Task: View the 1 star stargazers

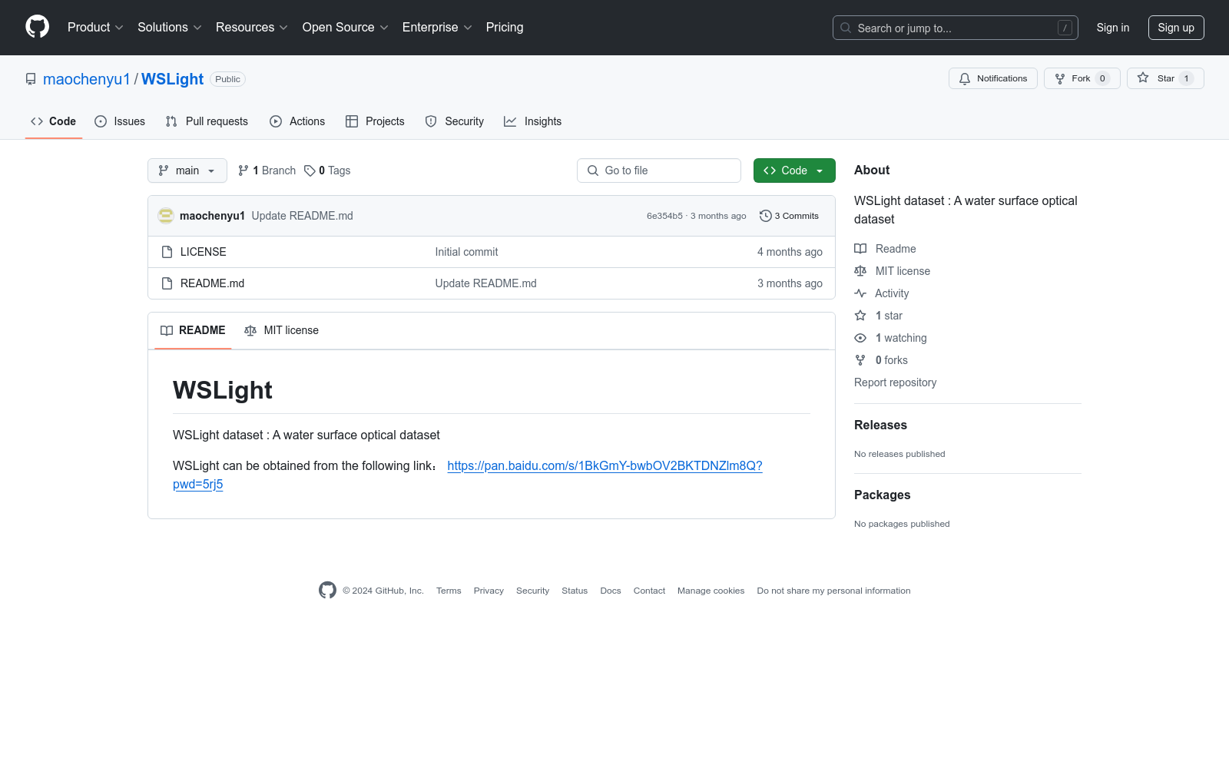Action: coord(879,316)
